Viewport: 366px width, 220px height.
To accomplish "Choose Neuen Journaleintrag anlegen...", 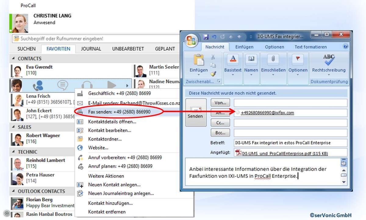I will (x=134, y=193).
